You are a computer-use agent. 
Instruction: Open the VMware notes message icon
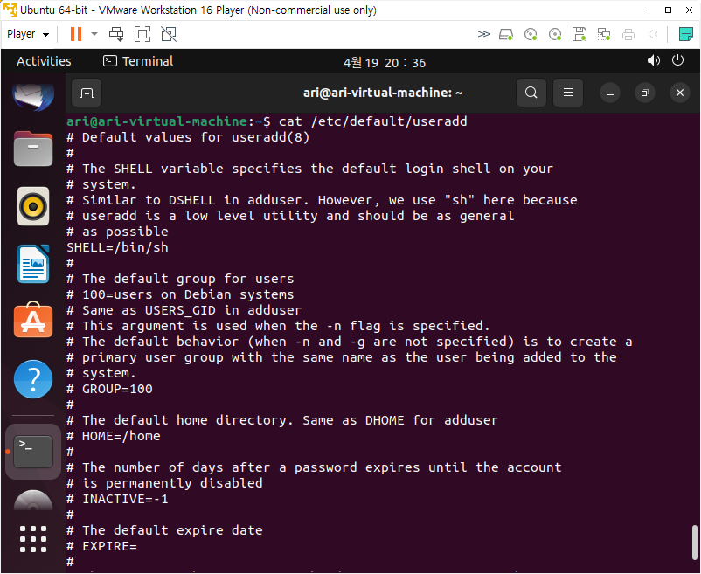pyautogui.click(x=685, y=34)
